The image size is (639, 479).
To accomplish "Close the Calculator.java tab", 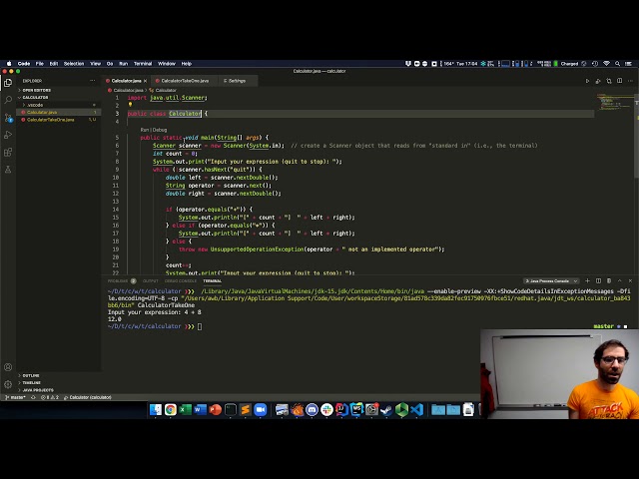I will tap(145, 81).
